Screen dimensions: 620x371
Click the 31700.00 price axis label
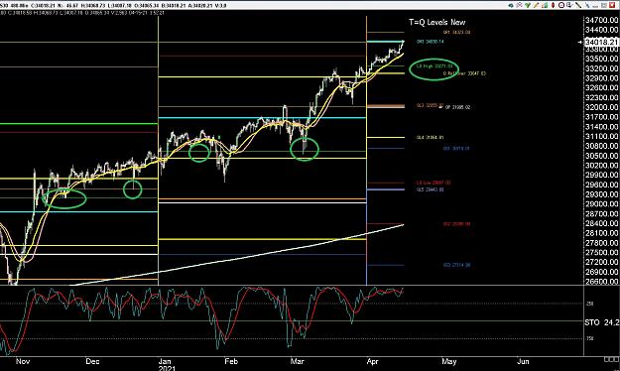(602, 117)
